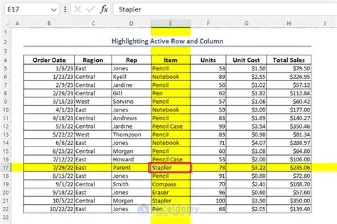Click the Rep cell 'Kyell'
This screenshot has height=224, width=337.
tap(132, 76)
